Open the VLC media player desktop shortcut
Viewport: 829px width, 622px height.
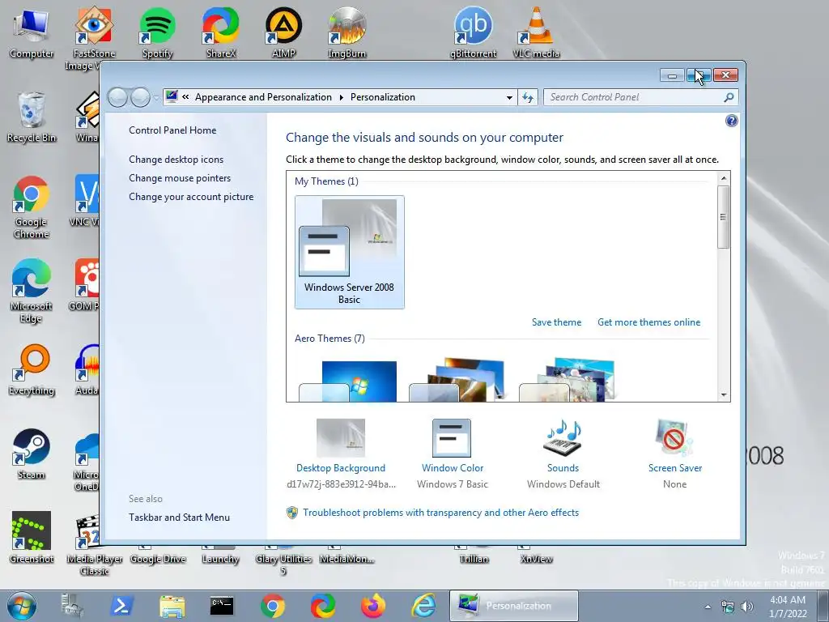pos(536,32)
